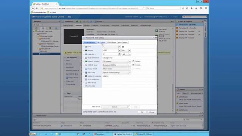
Task: Click the vSphere header search field
Action: 195,17
